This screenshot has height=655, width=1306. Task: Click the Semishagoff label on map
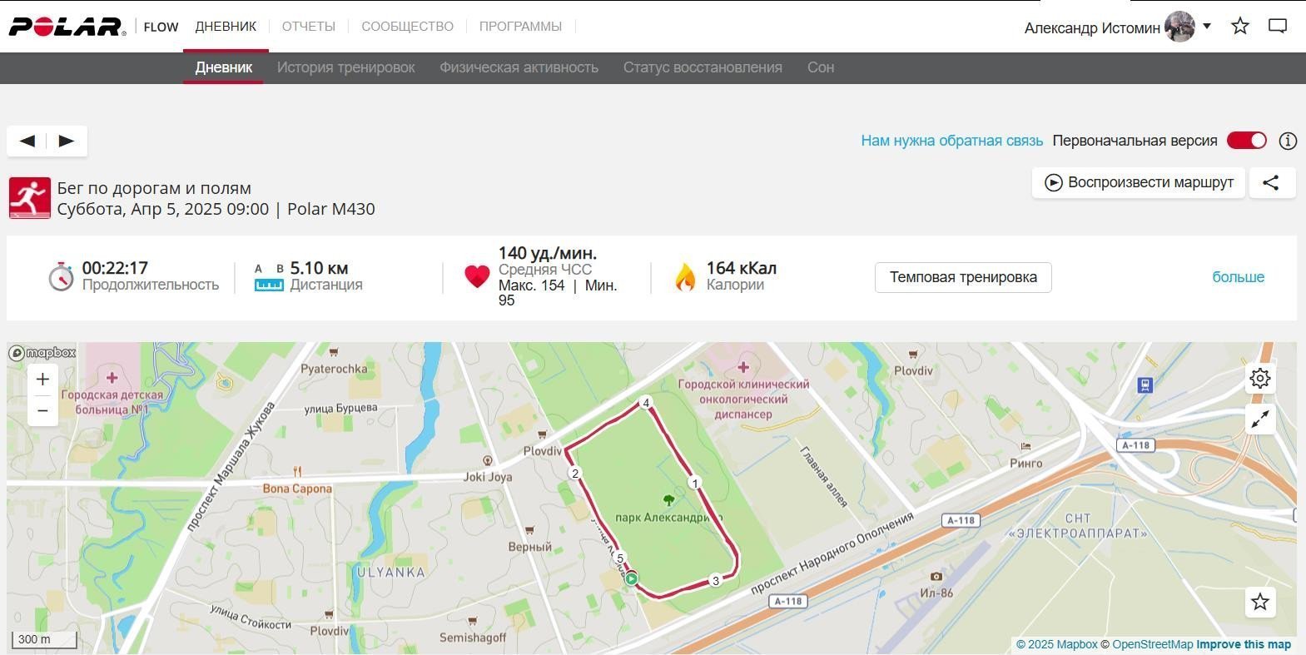click(x=473, y=638)
